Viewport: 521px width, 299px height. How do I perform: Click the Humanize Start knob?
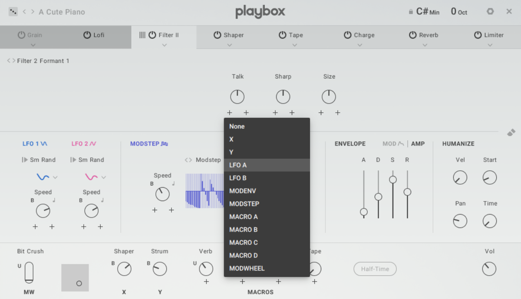[x=490, y=177]
